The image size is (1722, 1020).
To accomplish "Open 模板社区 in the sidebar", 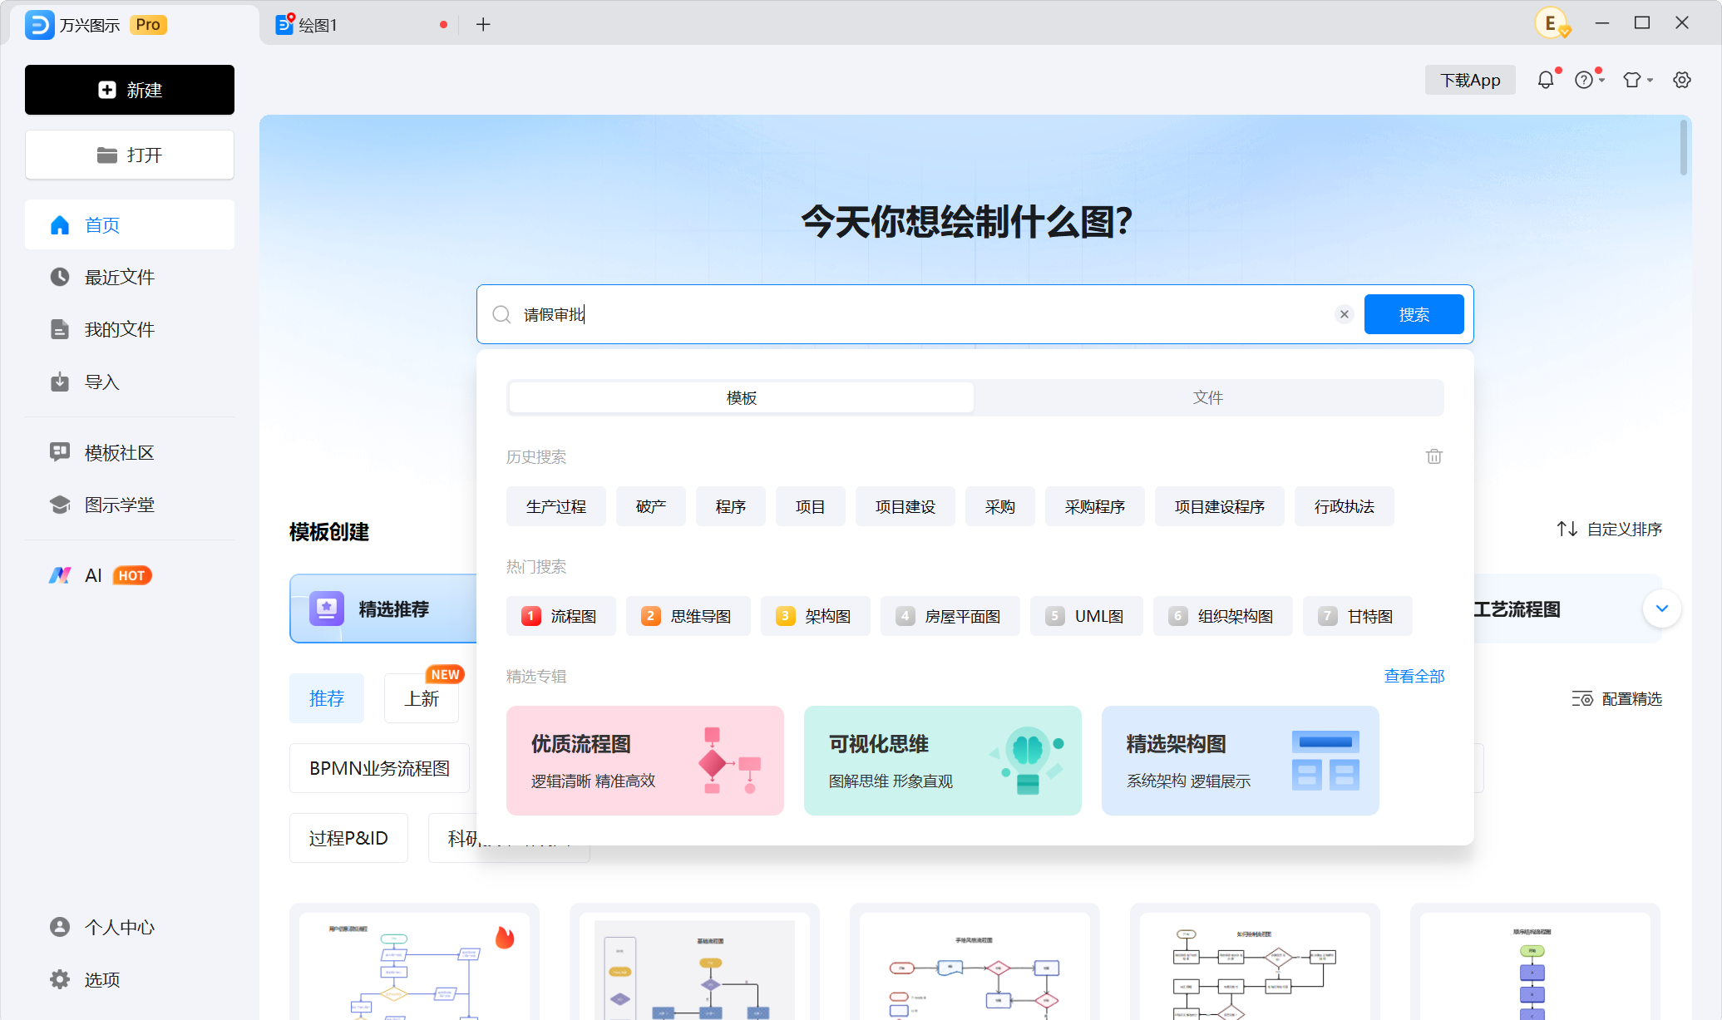I will (x=130, y=452).
